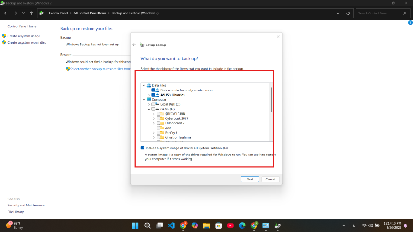Check the Local Disk (C:) checkbox
The image size is (413, 232).
click(154, 104)
